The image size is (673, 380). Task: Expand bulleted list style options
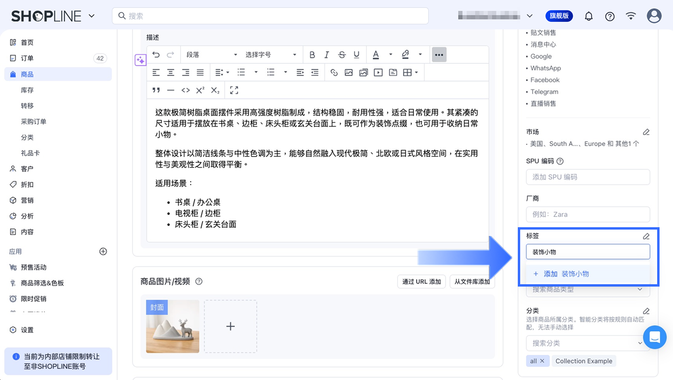click(256, 72)
